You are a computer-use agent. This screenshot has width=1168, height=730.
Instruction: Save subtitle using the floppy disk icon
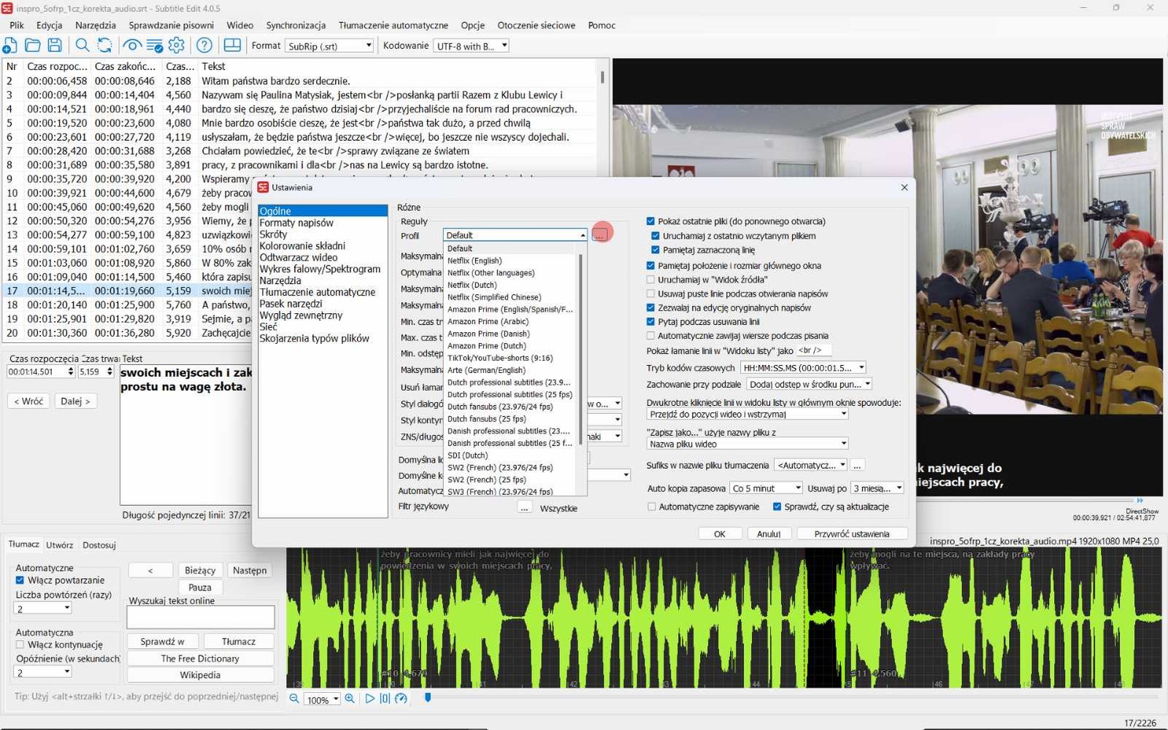[55, 45]
